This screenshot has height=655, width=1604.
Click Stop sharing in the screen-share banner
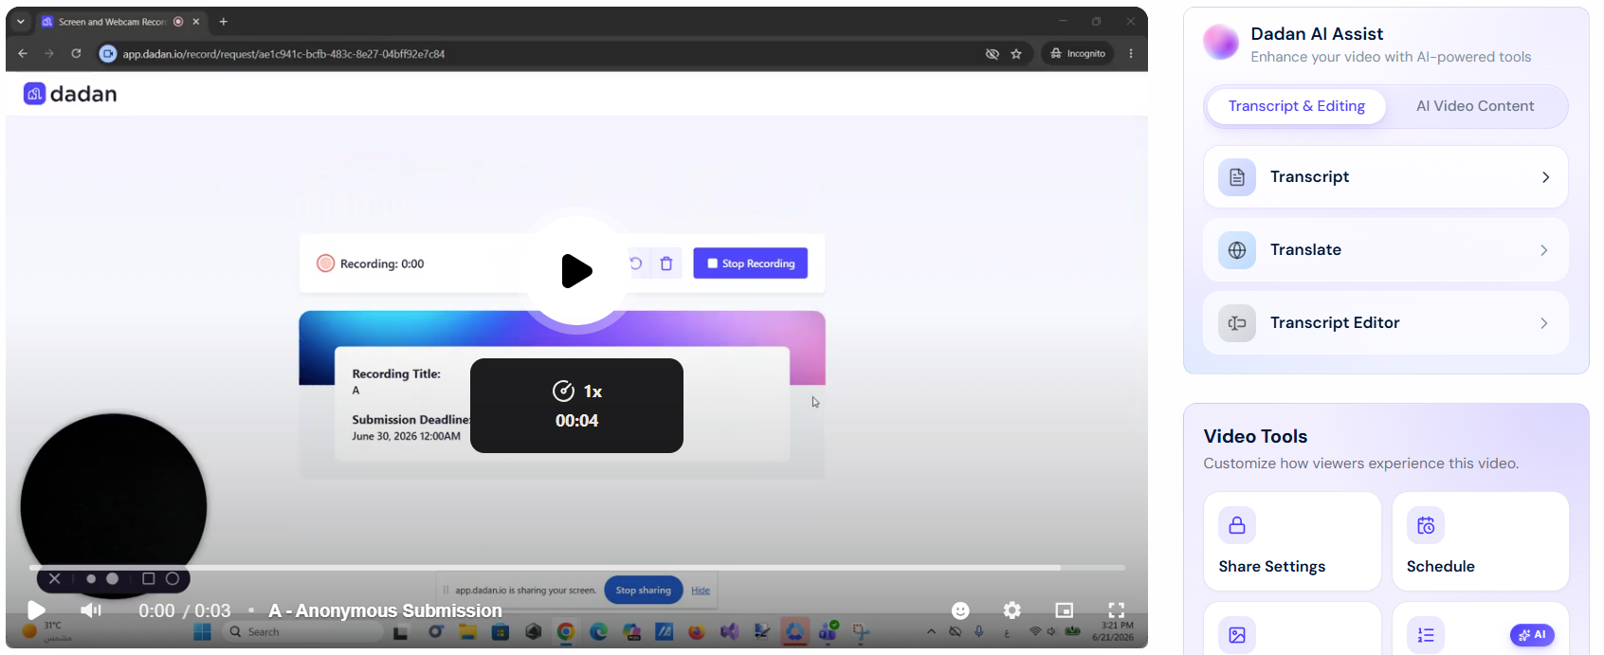[x=643, y=590]
